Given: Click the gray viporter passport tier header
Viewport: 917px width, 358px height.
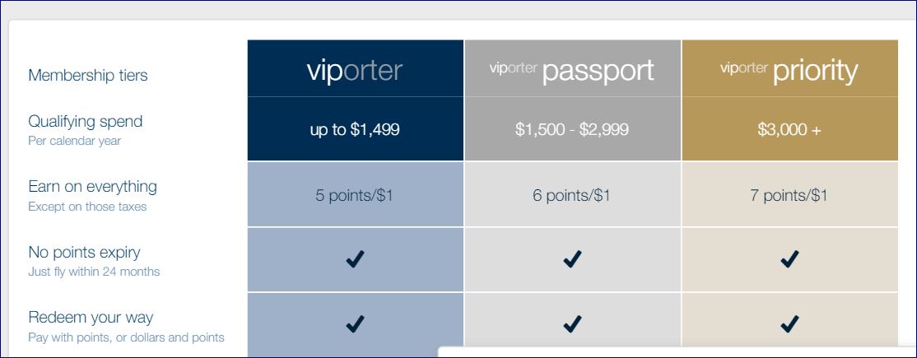Looking at the screenshot, I should click(x=572, y=70).
